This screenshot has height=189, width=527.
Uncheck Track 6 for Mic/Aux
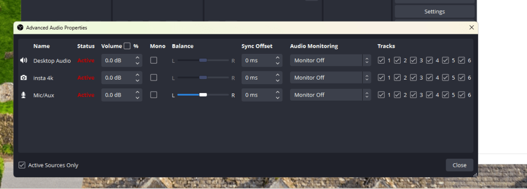[462, 95]
